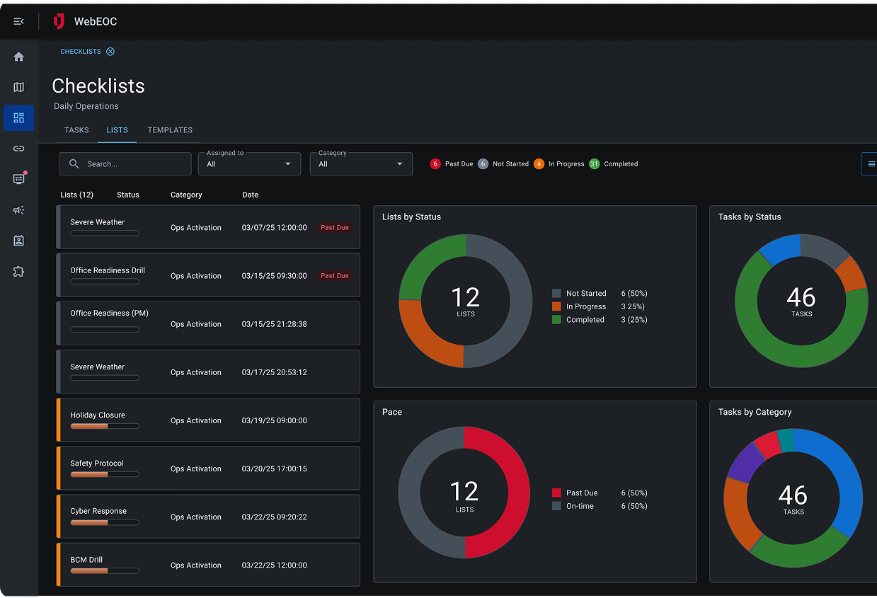Open the Map sidebar icon
The image size is (877, 598).
pos(18,87)
